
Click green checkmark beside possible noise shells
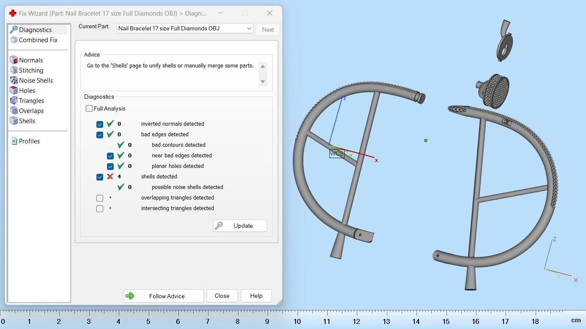click(x=121, y=187)
